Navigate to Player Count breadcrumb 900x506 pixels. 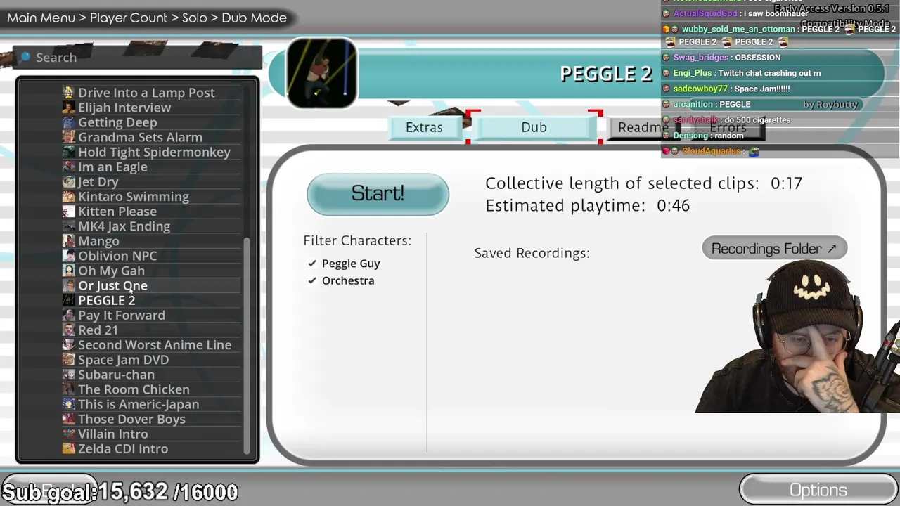(129, 18)
